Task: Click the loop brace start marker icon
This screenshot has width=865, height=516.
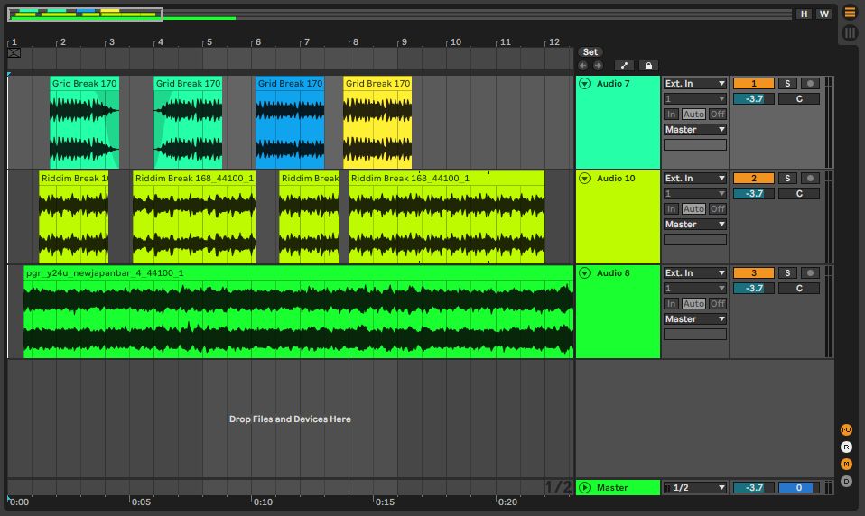Action: click(14, 53)
